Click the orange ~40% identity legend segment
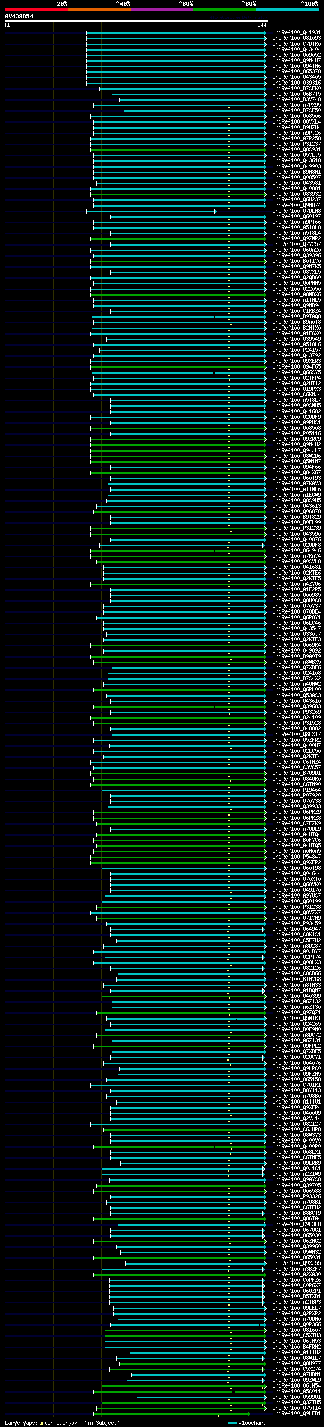 (x=99, y=9)
